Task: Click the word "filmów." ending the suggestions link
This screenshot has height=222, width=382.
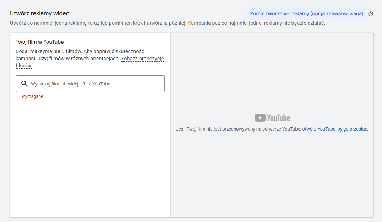Action: click(24, 66)
